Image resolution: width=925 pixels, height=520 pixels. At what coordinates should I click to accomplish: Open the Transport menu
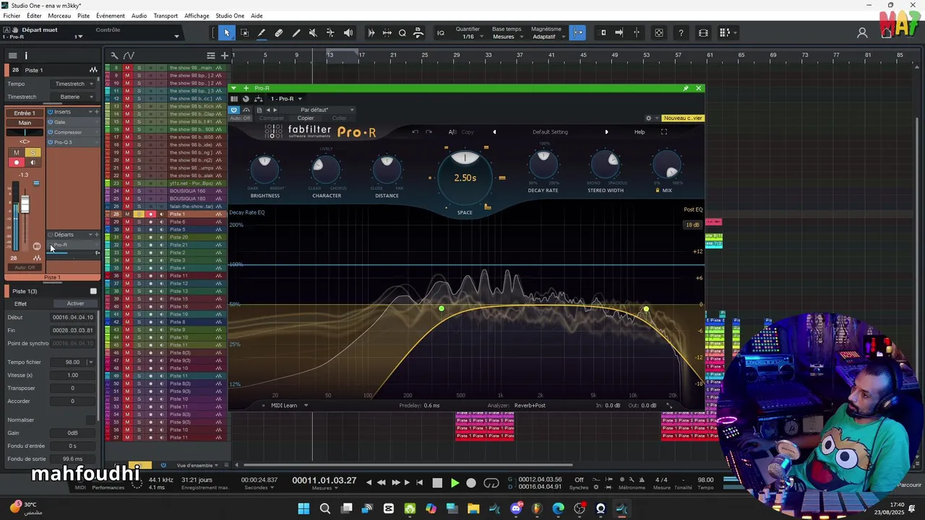click(x=165, y=16)
